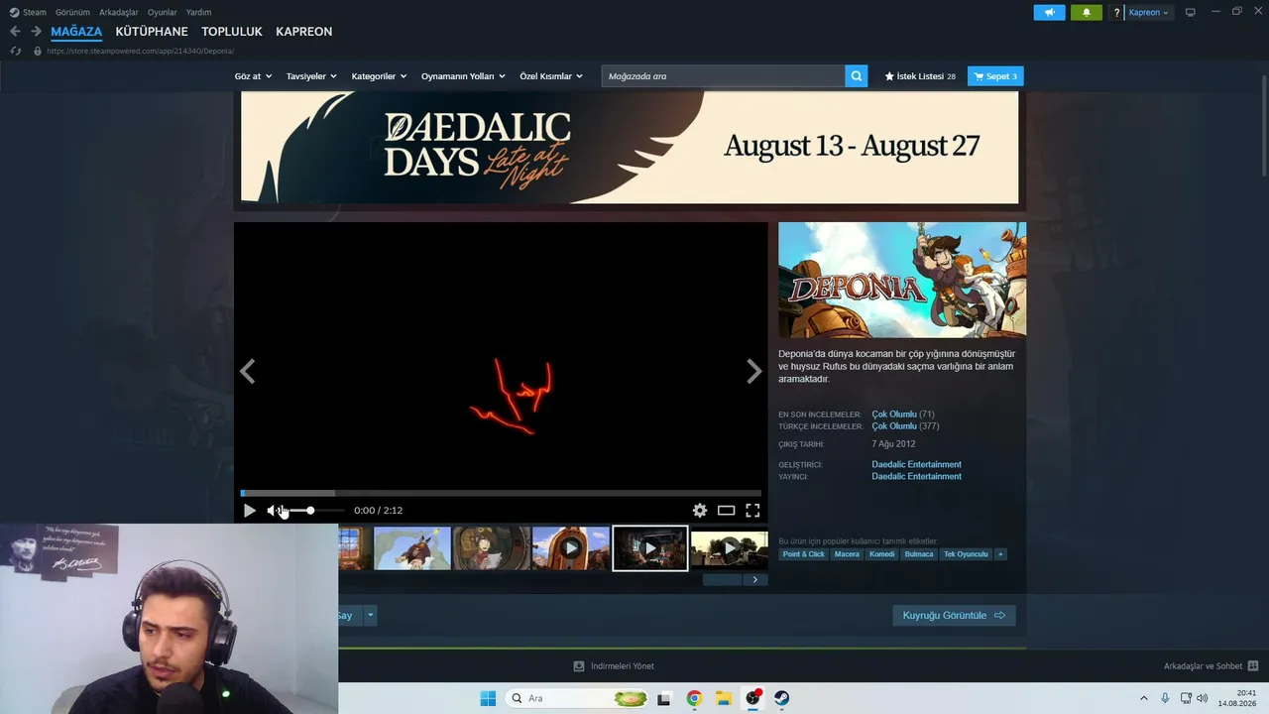This screenshot has width=1269, height=714.
Task: Open the help question mark icon
Action: [x=1117, y=13]
